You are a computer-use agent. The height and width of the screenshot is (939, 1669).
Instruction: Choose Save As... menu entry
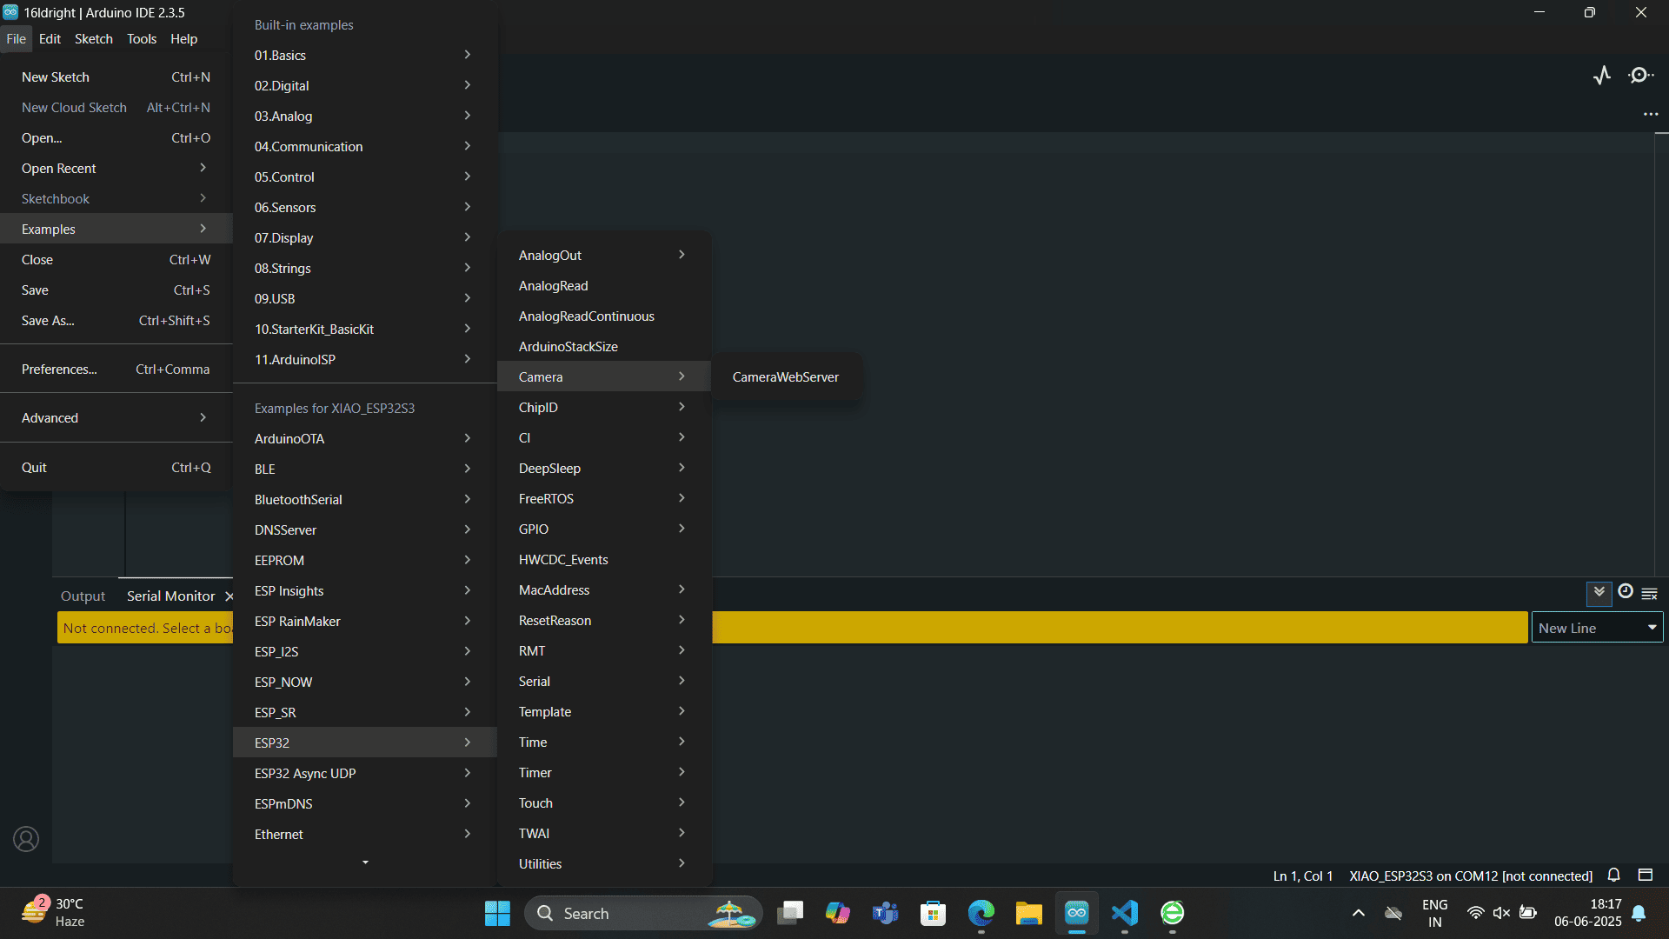(116, 321)
